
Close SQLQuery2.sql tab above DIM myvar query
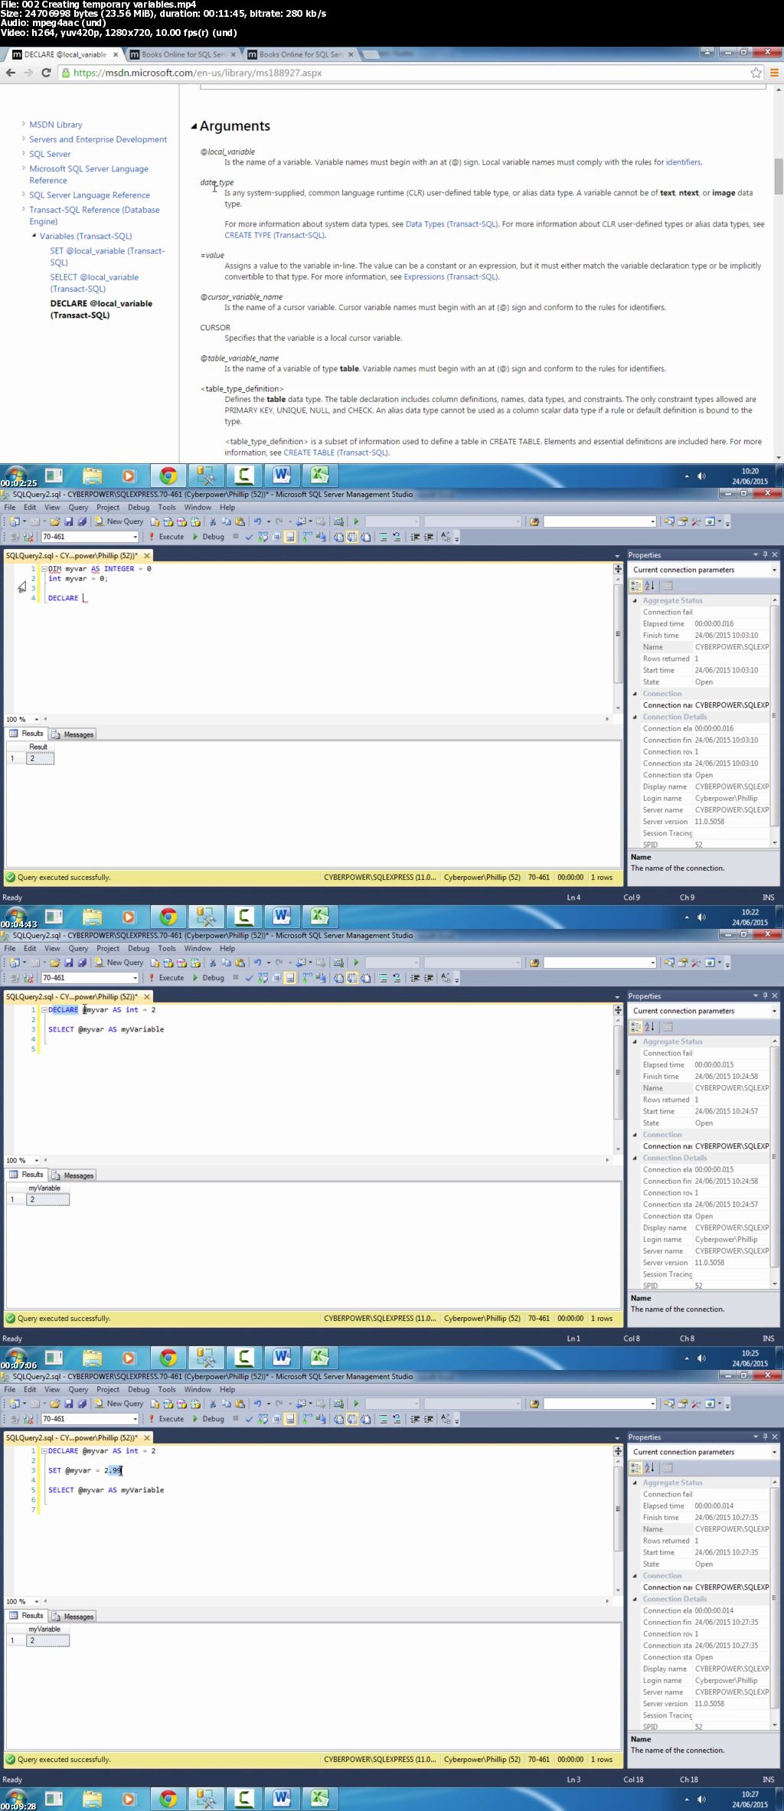147,555
